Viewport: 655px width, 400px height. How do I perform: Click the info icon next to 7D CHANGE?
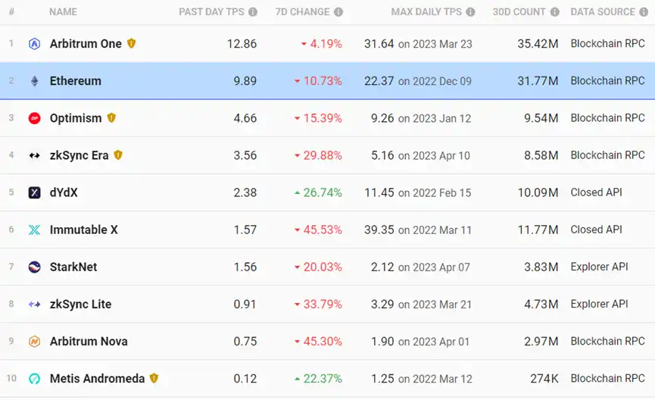point(338,12)
